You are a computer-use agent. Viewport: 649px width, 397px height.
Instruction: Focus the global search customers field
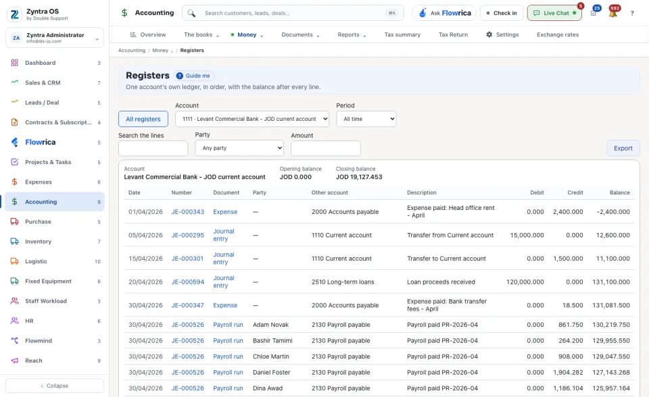(x=293, y=13)
